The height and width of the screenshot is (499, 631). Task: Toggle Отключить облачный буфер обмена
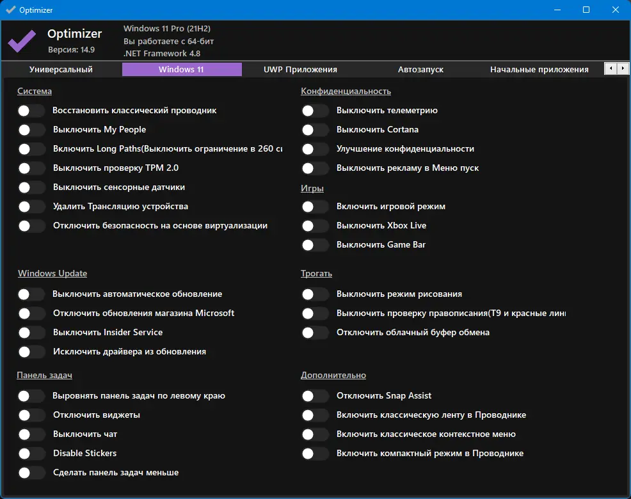coord(315,333)
